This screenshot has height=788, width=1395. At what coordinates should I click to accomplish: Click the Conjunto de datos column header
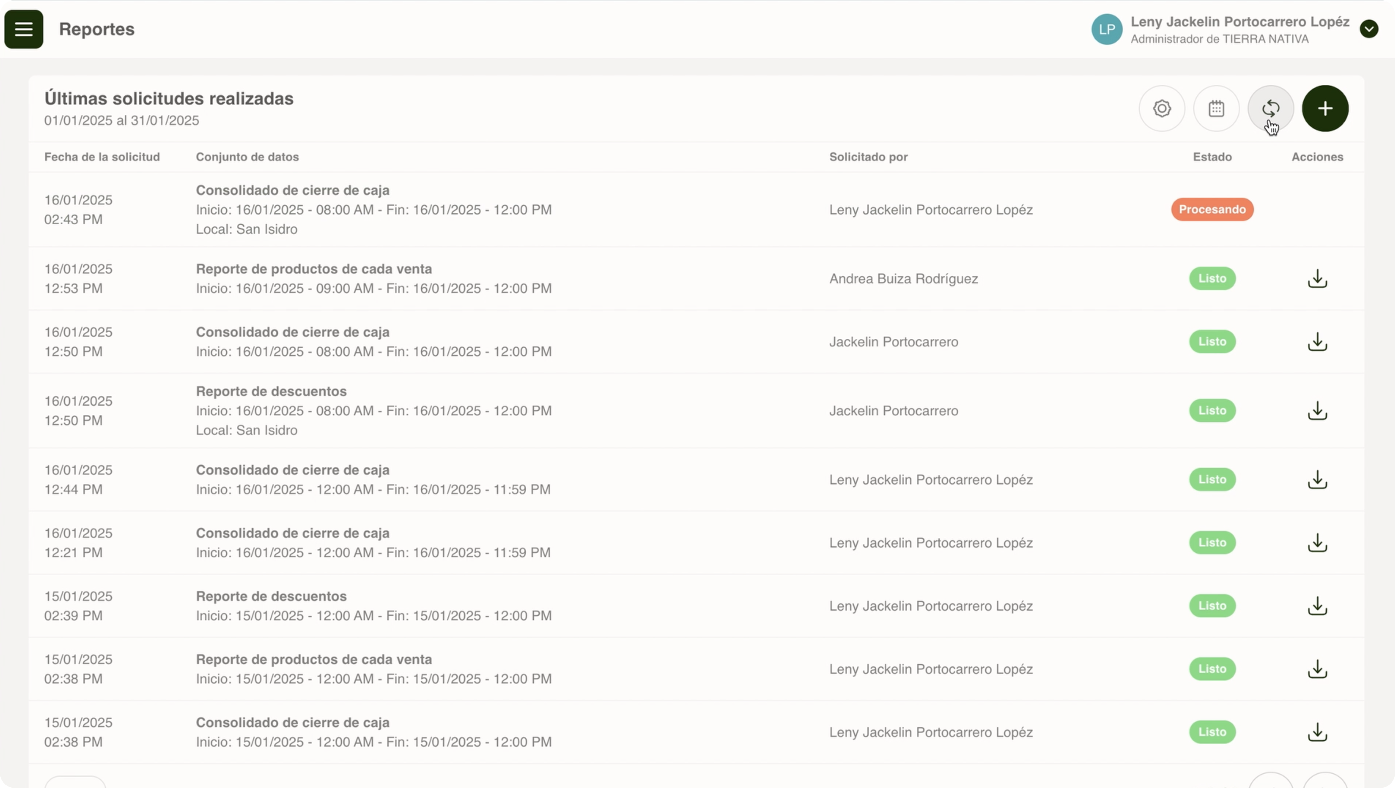247,157
